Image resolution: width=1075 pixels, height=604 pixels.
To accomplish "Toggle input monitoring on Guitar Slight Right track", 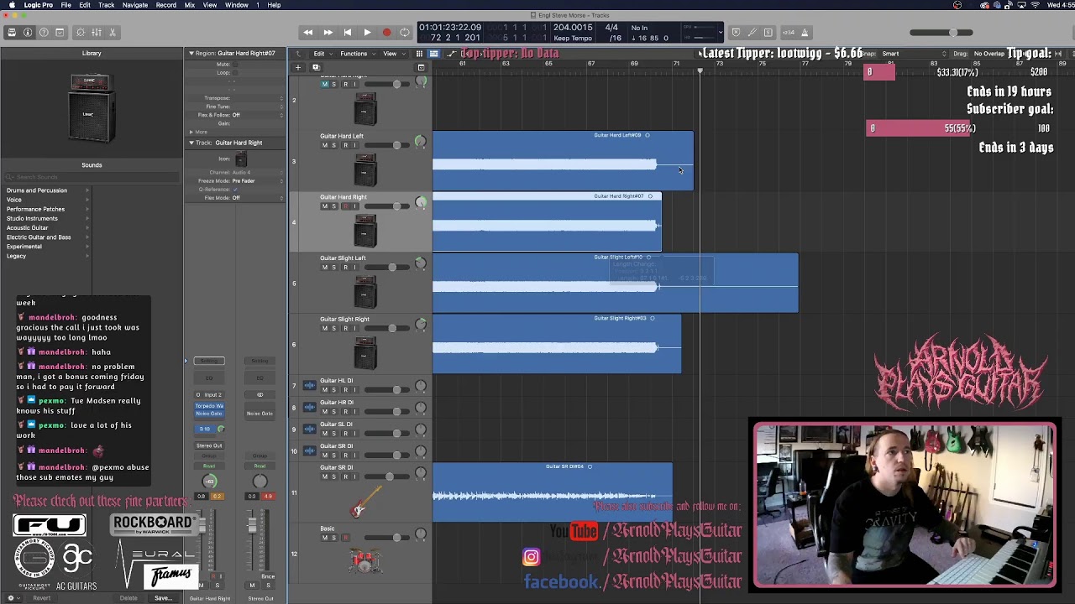I will pyautogui.click(x=355, y=329).
